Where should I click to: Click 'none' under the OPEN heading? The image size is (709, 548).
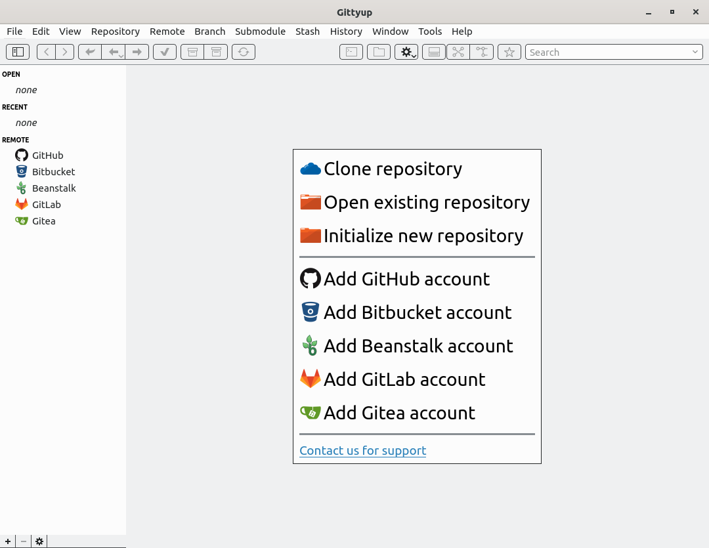pos(26,90)
